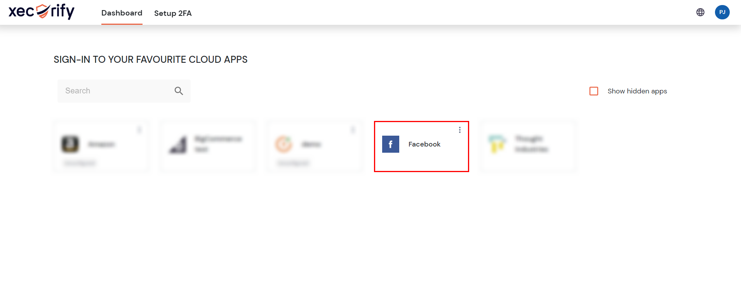The width and height of the screenshot is (741, 300).
Task: Focus the Search apps field
Action: [124, 91]
